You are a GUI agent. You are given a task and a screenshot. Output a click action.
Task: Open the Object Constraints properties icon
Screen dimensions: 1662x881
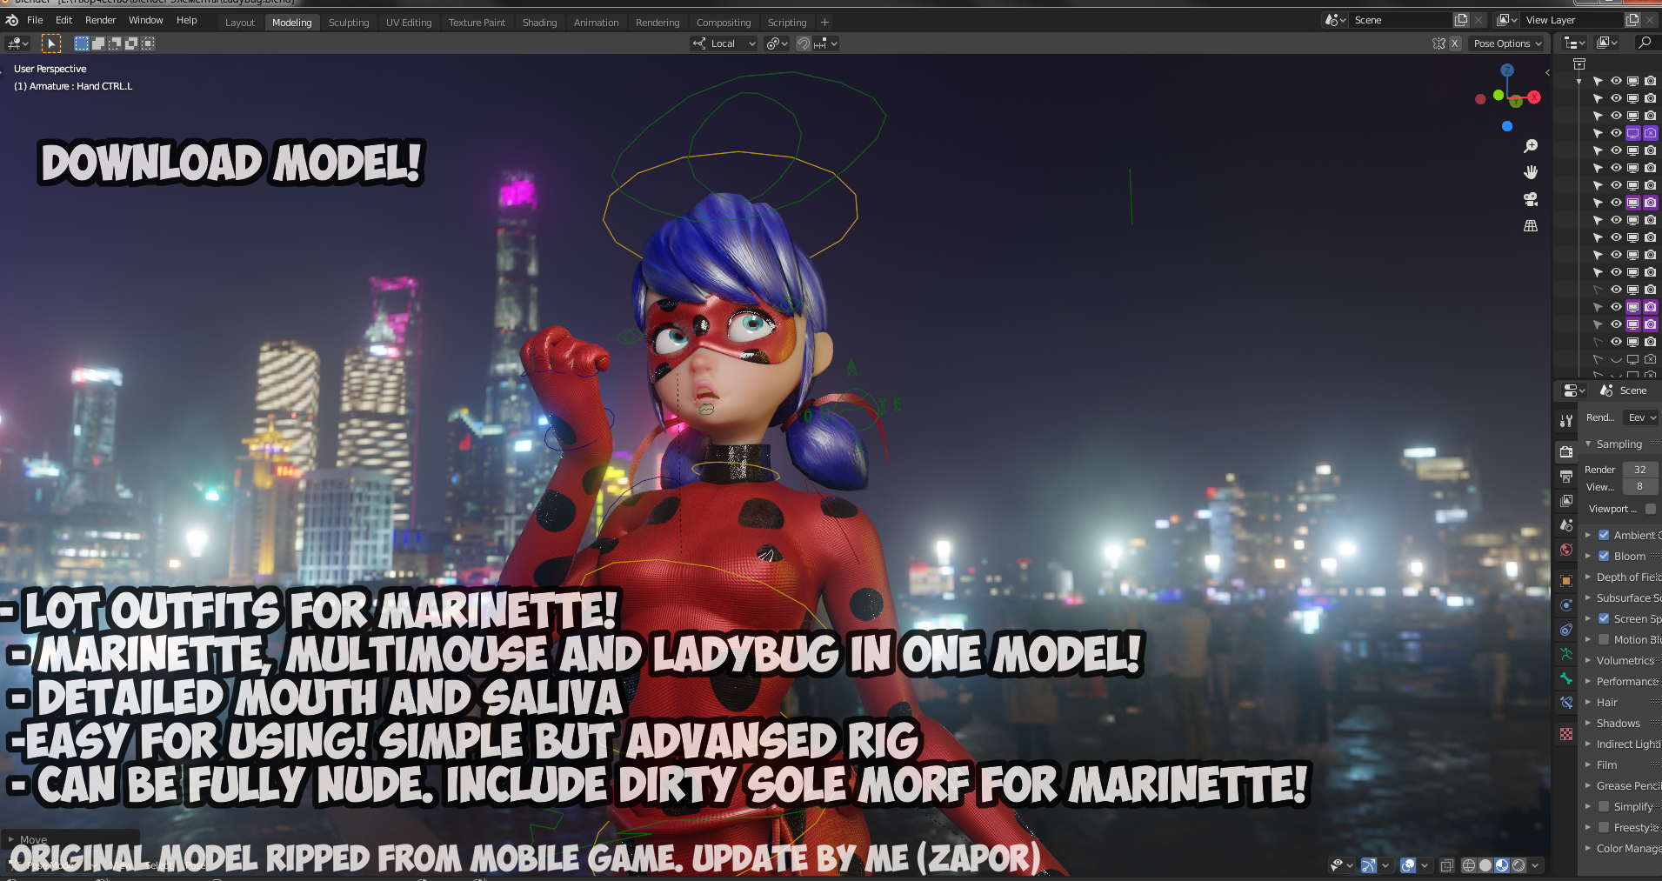pos(1566,630)
